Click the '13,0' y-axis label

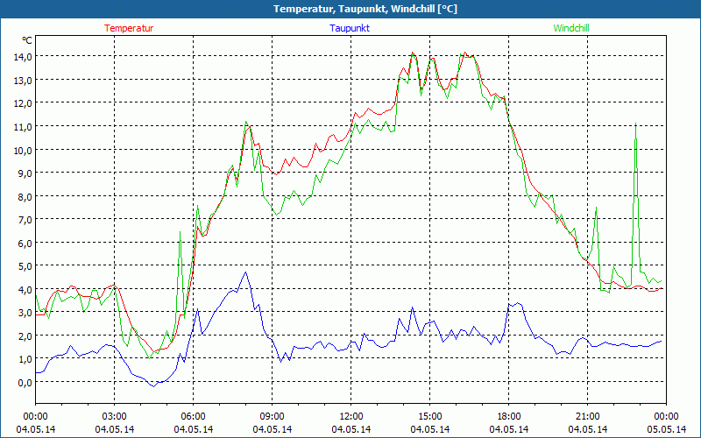pyautogui.click(x=23, y=80)
